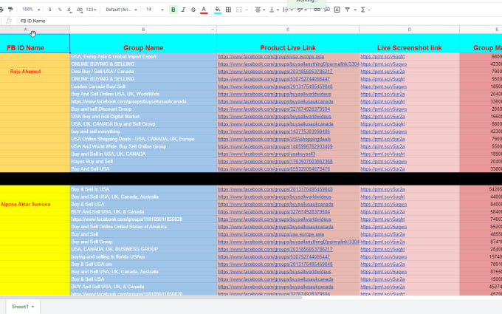Image resolution: width=502 pixels, height=314 pixels.
Task: Expand the functions dropdown arrow
Action: [369, 10]
